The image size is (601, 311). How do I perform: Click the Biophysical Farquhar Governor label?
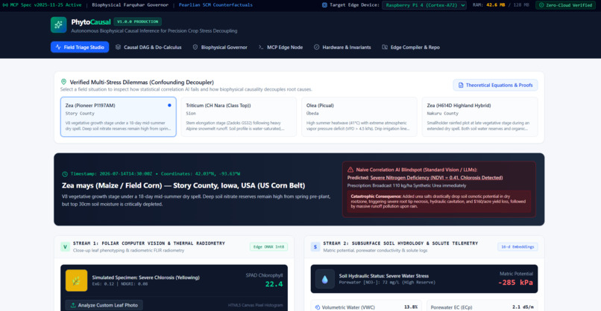[130, 5]
